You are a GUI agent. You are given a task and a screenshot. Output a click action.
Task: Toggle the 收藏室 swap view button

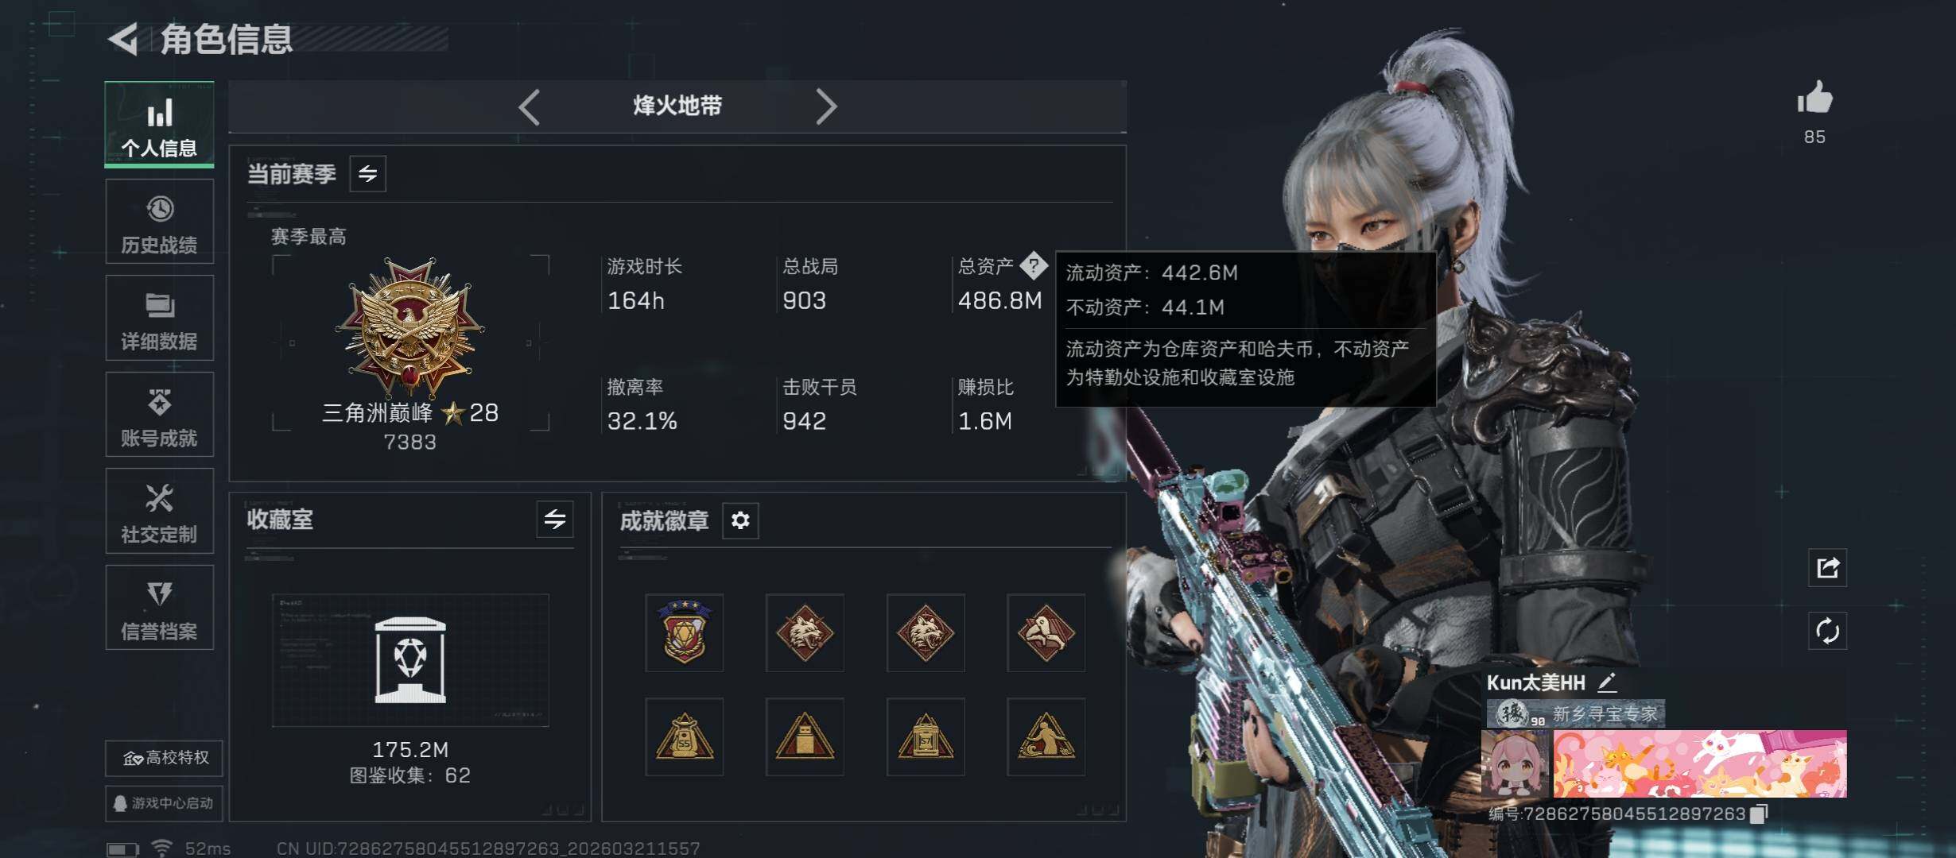click(555, 520)
